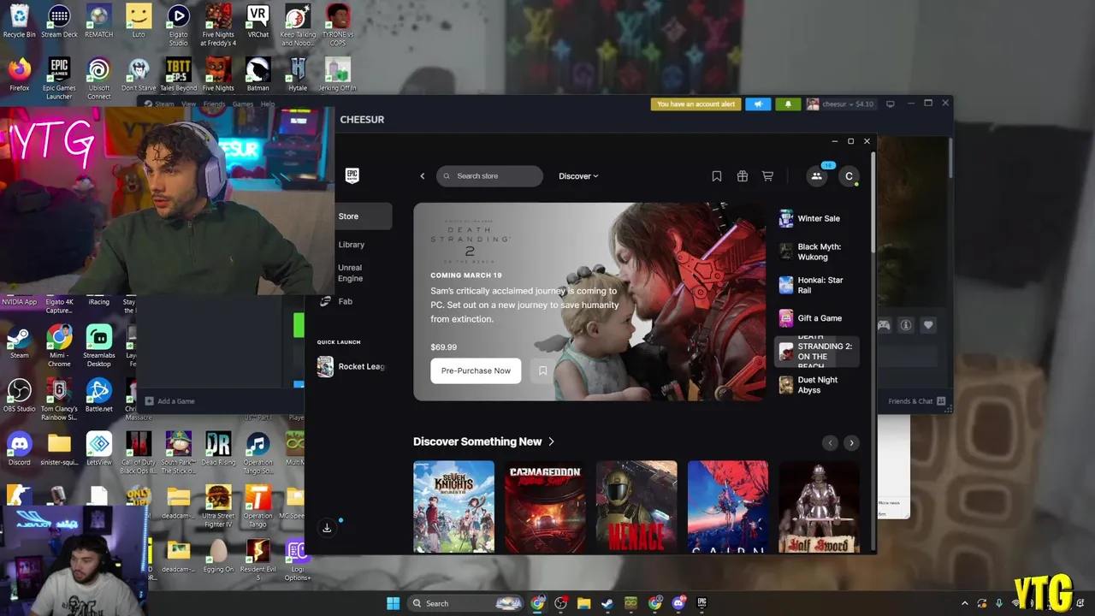Click the Steam favorite heart icon
The width and height of the screenshot is (1095, 616).
tap(928, 325)
